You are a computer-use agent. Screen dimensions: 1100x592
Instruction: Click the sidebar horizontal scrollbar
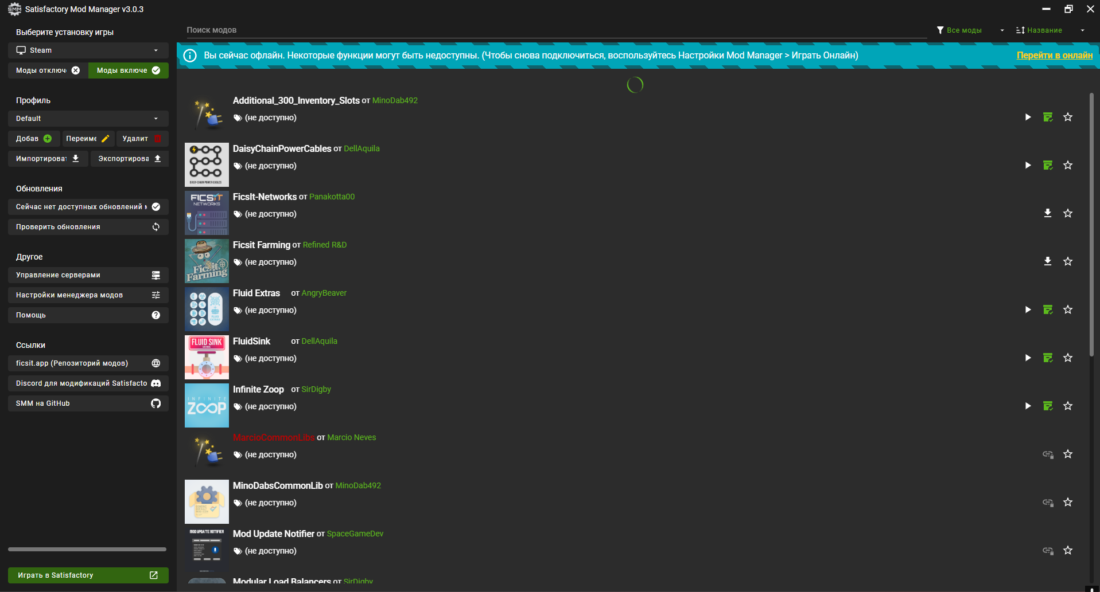pyautogui.click(x=87, y=549)
